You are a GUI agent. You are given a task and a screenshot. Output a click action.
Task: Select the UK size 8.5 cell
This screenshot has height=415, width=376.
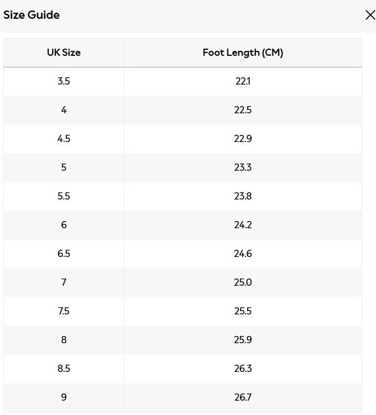64,369
